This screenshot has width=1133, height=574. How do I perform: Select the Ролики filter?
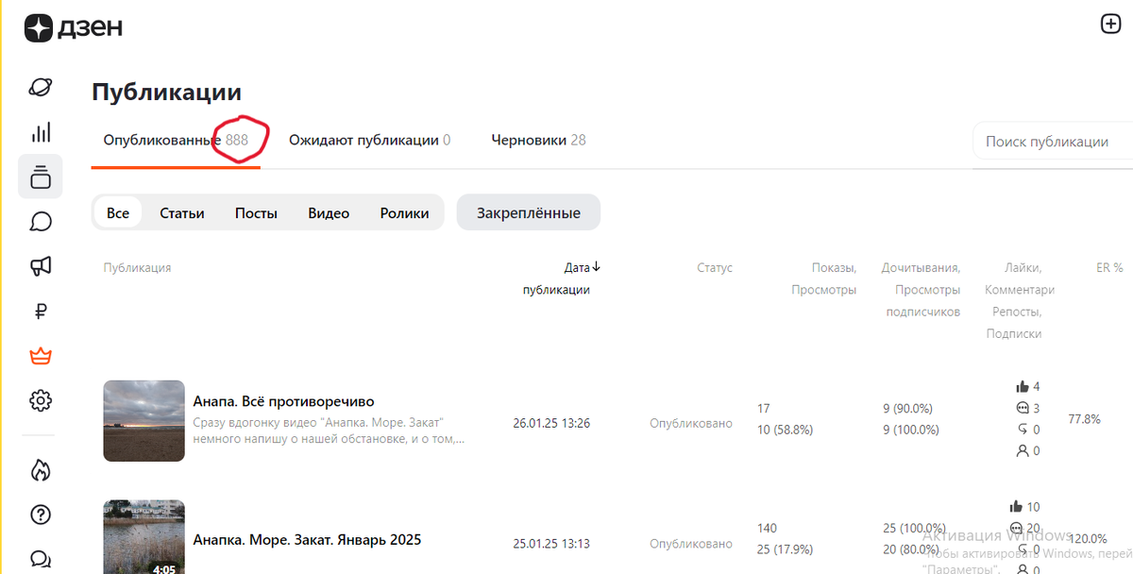[404, 212]
